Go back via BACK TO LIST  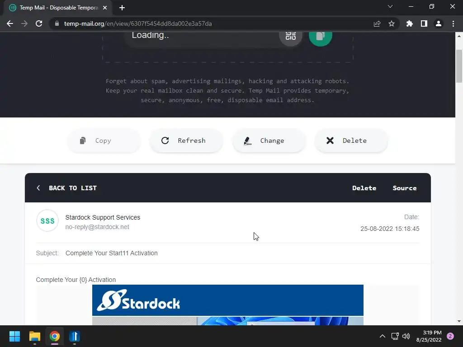click(67, 188)
